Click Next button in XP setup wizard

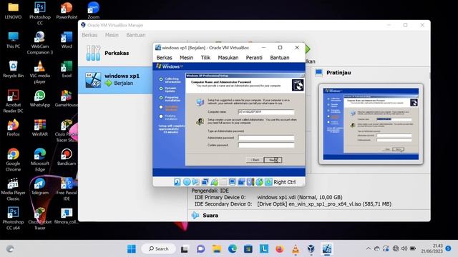pyautogui.click(x=273, y=160)
